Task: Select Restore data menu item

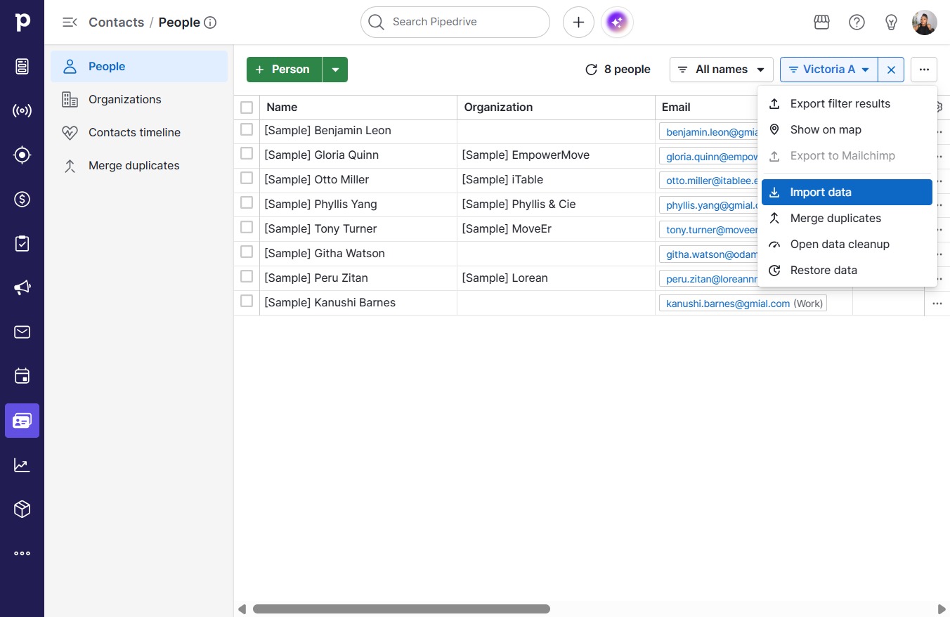Action: click(x=847, y=270)
